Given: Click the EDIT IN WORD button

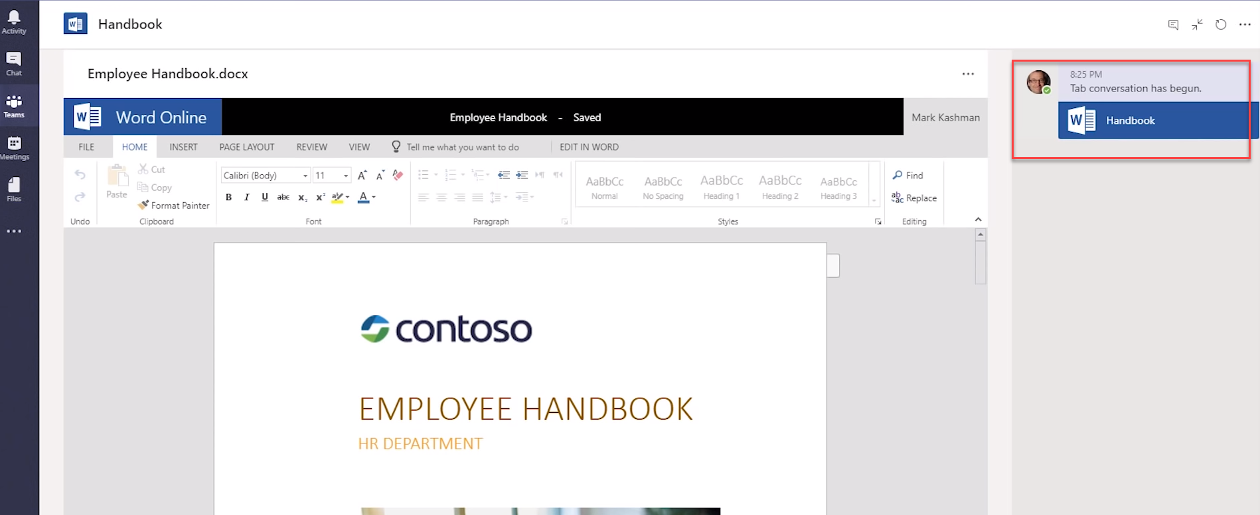Looking at the screenshot, I should 589,147.
